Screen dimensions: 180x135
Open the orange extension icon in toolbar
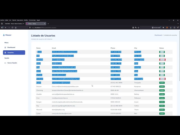[167, 28]
